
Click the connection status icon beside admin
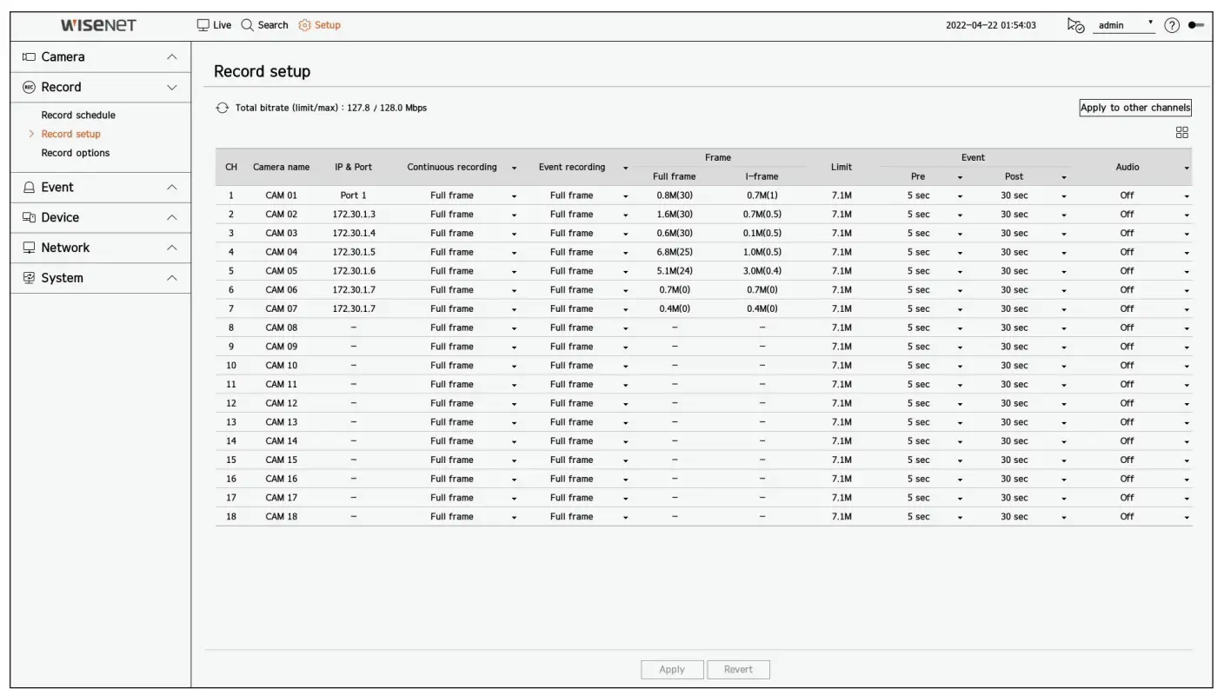click(x=1075, y=25)
